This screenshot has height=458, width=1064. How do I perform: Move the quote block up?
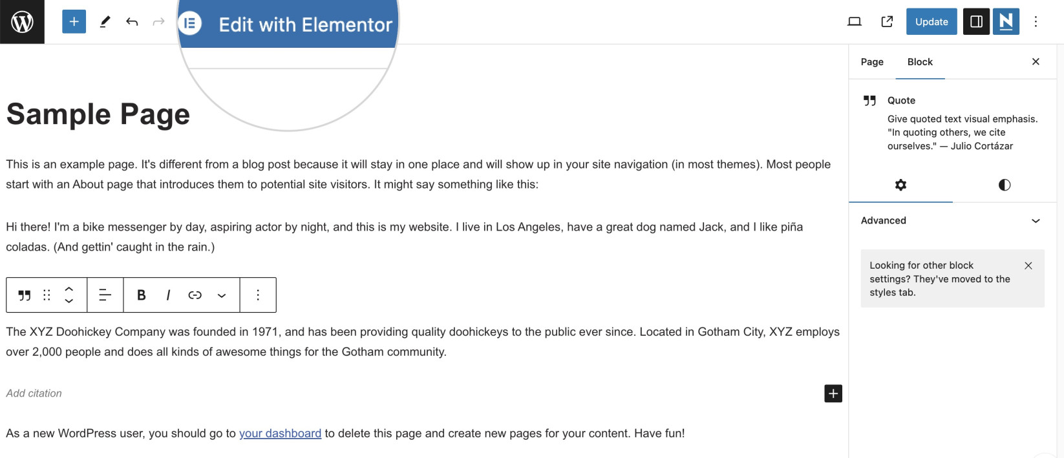coord(69,288)
